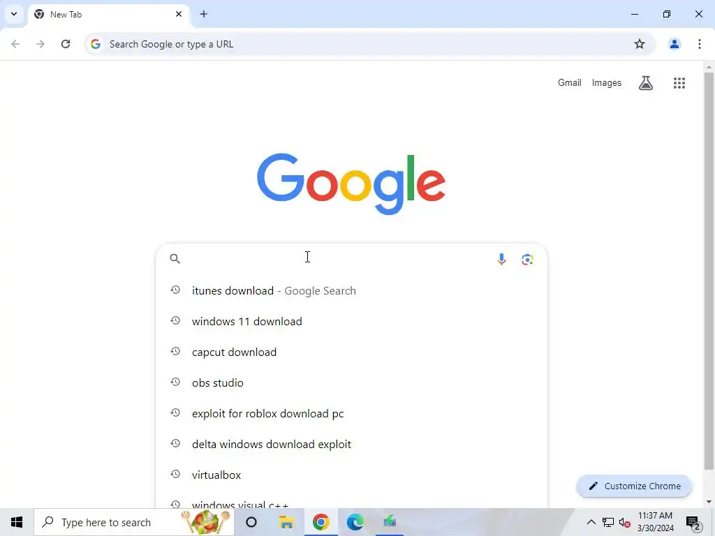This screenshot has height=536, width=715.
Task: Open the notification center icon
Action: click(693, 522)
